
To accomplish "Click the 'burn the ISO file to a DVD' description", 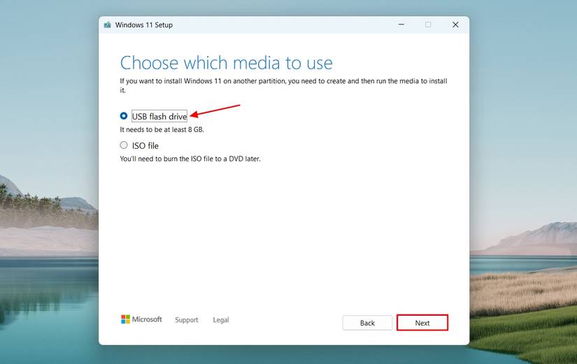I will tap(190, 159).
